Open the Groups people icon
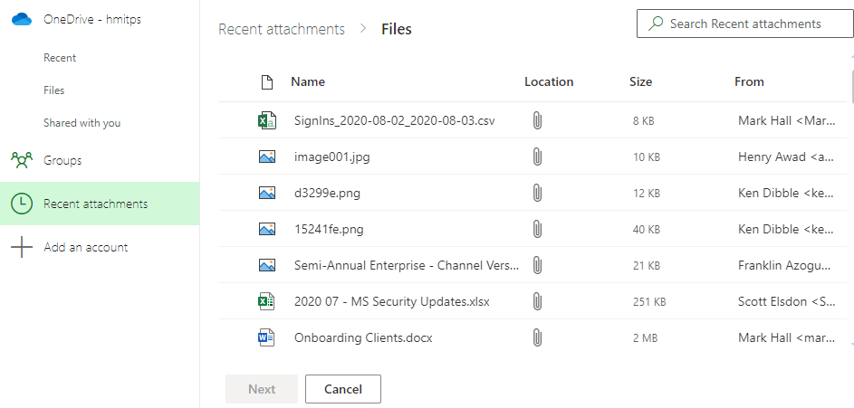Image resolution: width=854 pixels, height=408 pixels. pyautogui.click(x=22, y=160)
